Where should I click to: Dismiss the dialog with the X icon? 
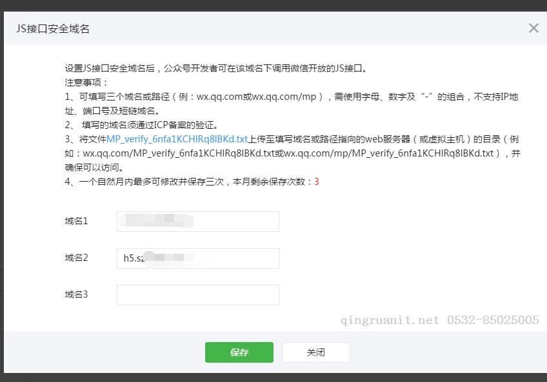(x=533, y=28)
